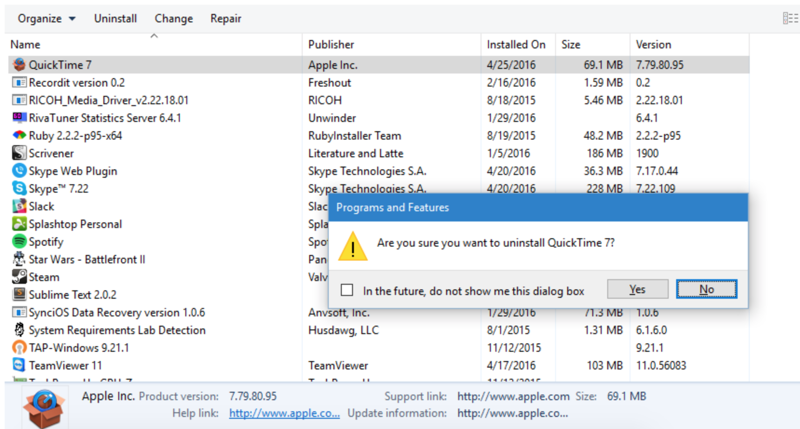Click Repair in the toolbar

pyautogui.click(x=226, y=19)
